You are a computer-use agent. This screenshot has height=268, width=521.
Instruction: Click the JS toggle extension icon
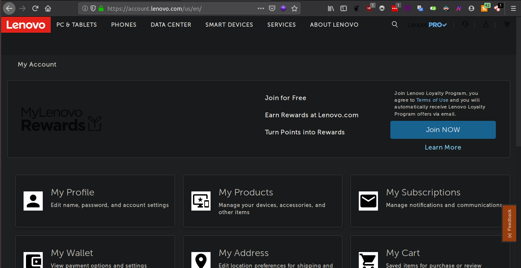(x=433, y=8)
